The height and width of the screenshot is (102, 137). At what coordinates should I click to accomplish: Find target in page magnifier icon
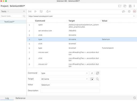97,79
